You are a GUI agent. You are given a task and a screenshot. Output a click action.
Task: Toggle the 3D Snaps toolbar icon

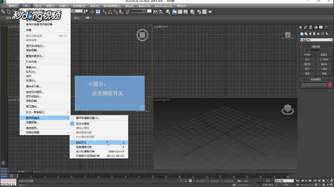point(105,12)
